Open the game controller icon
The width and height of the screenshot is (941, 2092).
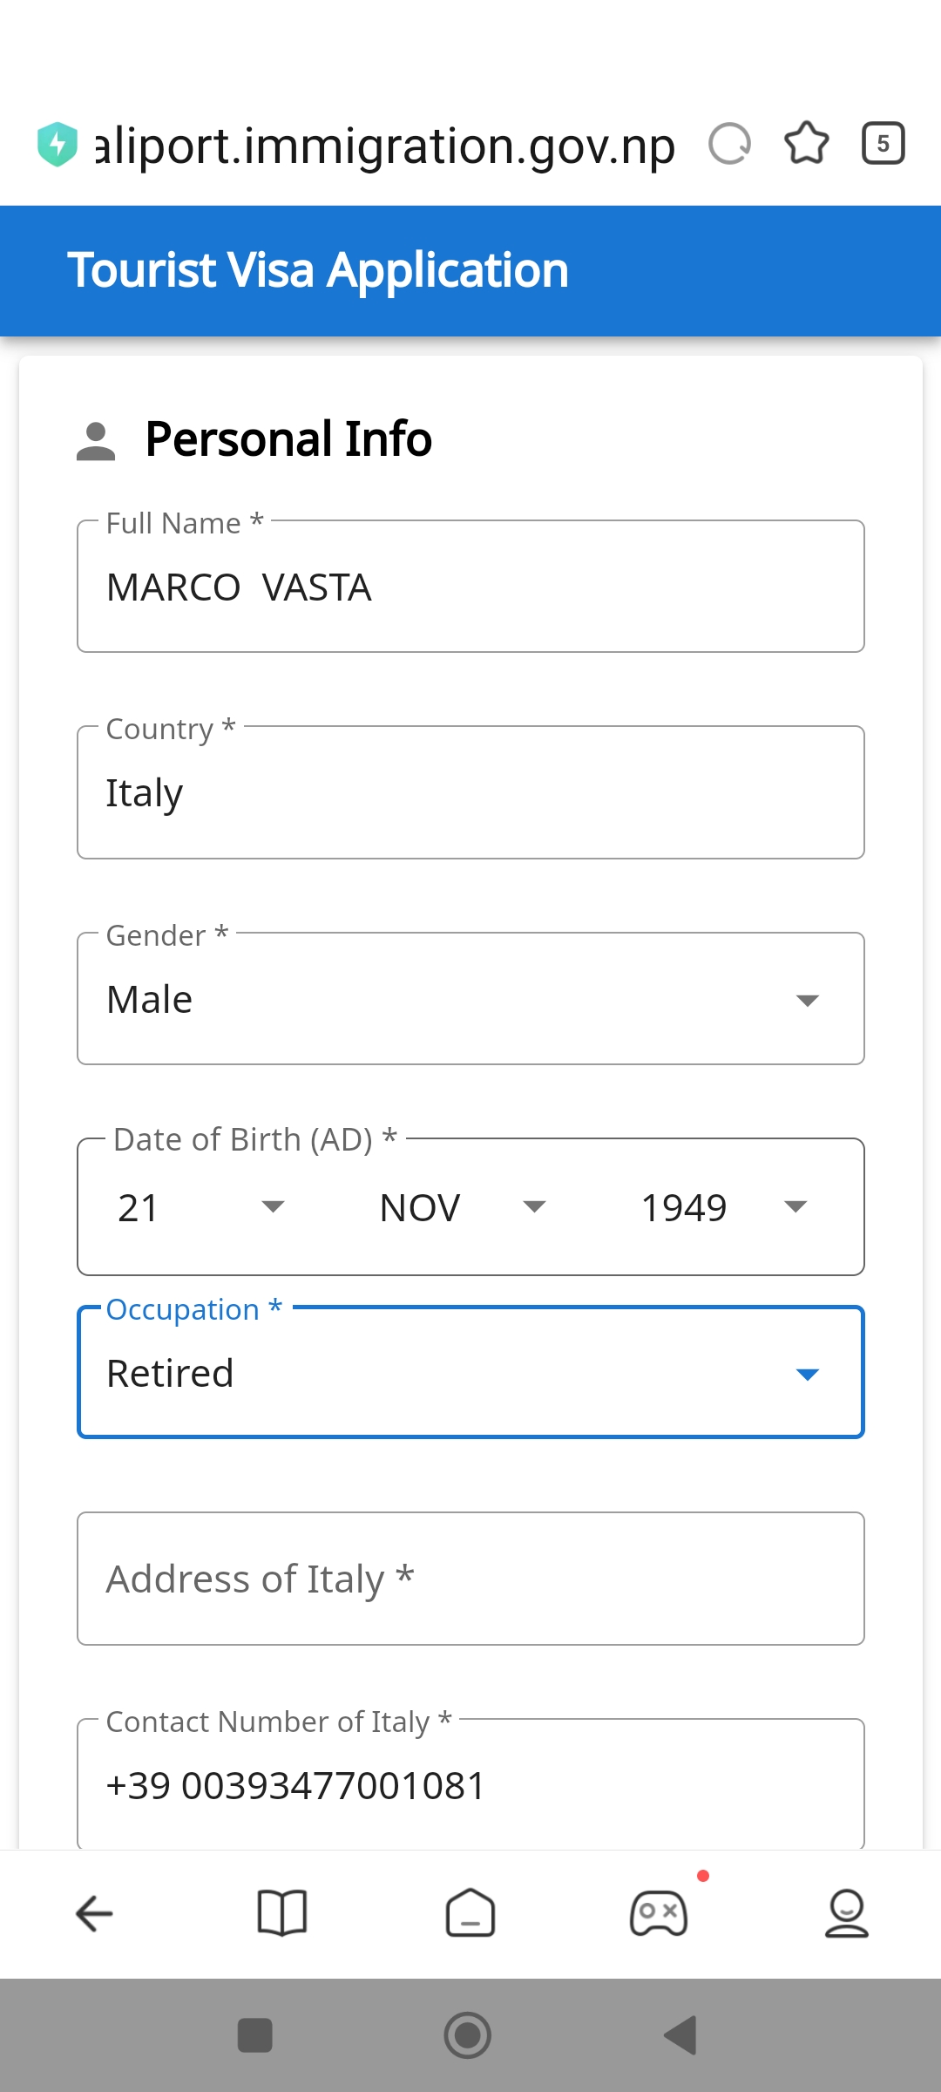point(659,1913)
